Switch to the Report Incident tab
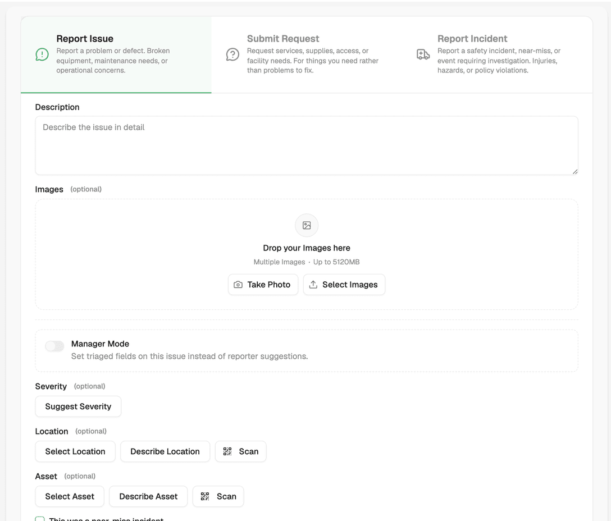The height and width of the screenshot is (521, 611). point(497,54)
